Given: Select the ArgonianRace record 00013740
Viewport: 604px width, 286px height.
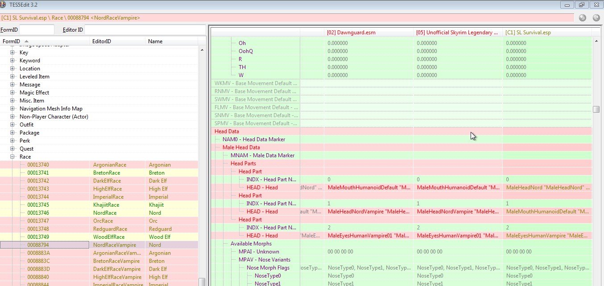Looking at the screenshot, I should tap(99, 165).
